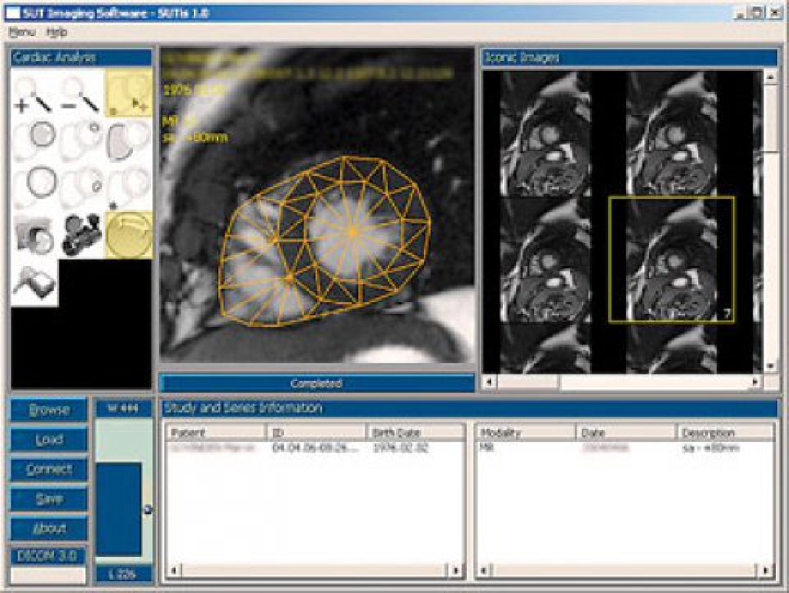The image size is (789, 593).
Task: Click the highlighted yellow circle arrow icon
Action: click(x=129, y=235)
